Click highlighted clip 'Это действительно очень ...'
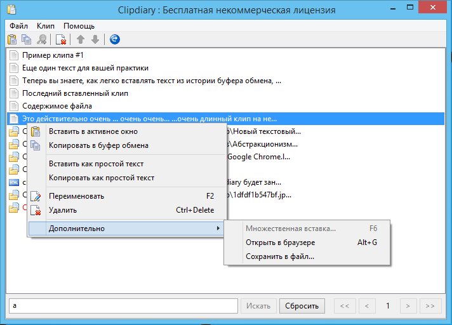Image resolution: width=452 pixels, height=325 pixels. pyautogui.click(x=225, y=119)
